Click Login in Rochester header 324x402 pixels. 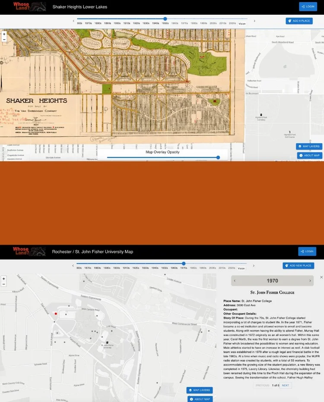pos(307,251)
